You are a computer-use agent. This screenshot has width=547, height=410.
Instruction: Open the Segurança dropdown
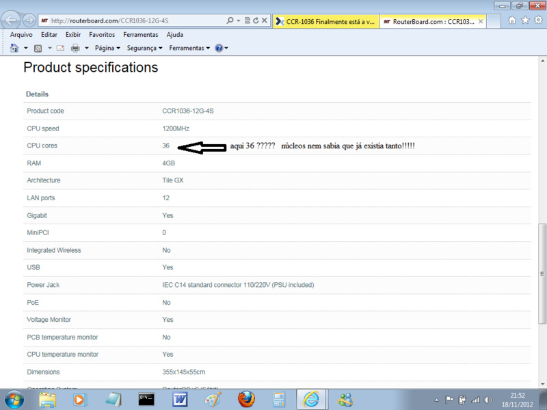144,48
